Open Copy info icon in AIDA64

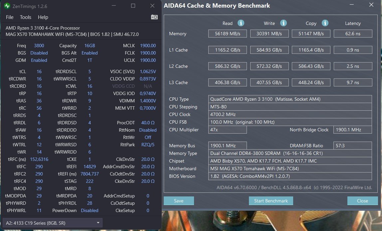pyautogui.click(x=325, y=23)
